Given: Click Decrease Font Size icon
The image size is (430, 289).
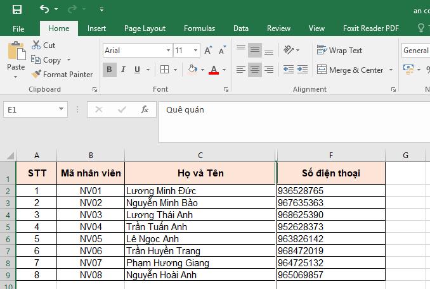Looking at the screenshot, I should coord(222,50).
